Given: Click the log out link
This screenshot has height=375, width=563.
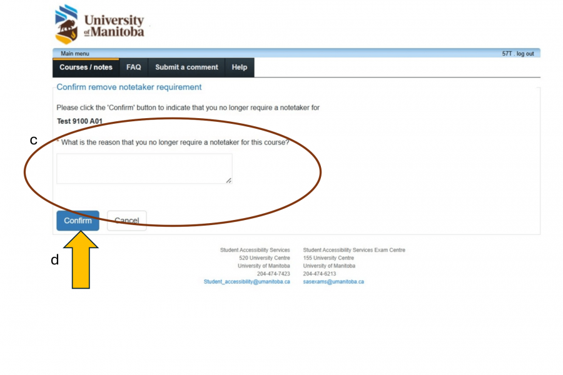Looking at the screenshot, I should 525,54.
